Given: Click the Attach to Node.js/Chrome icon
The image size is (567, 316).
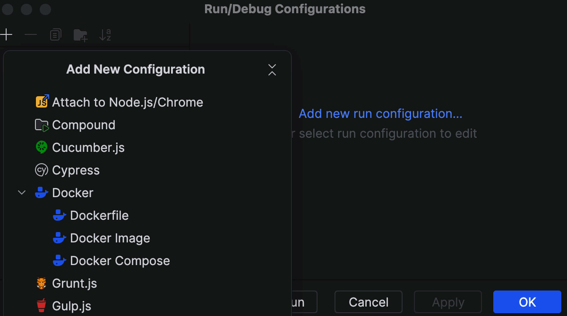Looking at the screenshot, I should tap(42, 101).
